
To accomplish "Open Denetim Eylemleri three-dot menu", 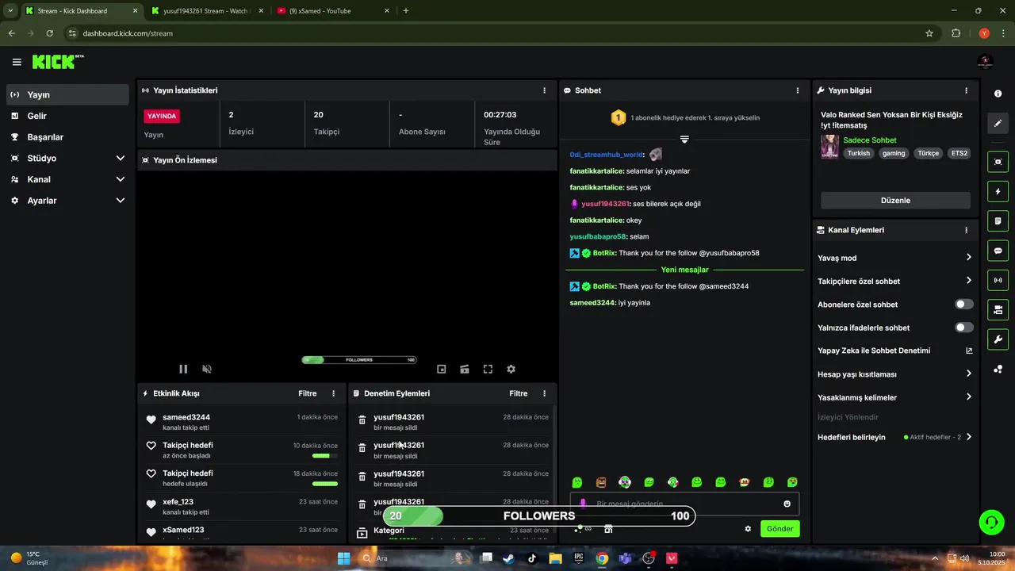I will pos(544,393).
